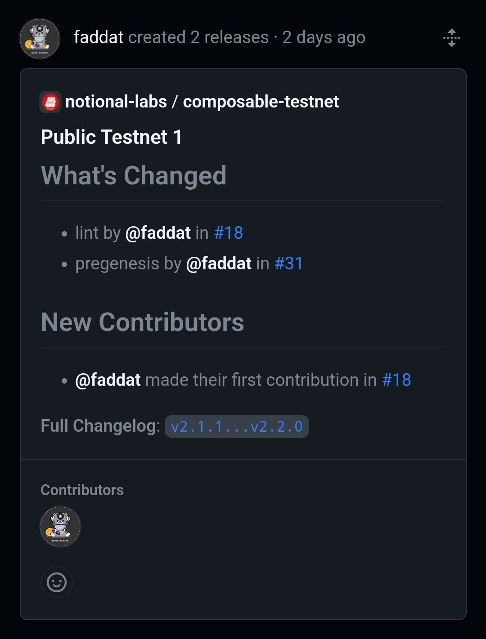Viewport: 486px width, 639px height.
Task: Click the notional-labs organization logo icon
Action: click(x=50, y=102)
